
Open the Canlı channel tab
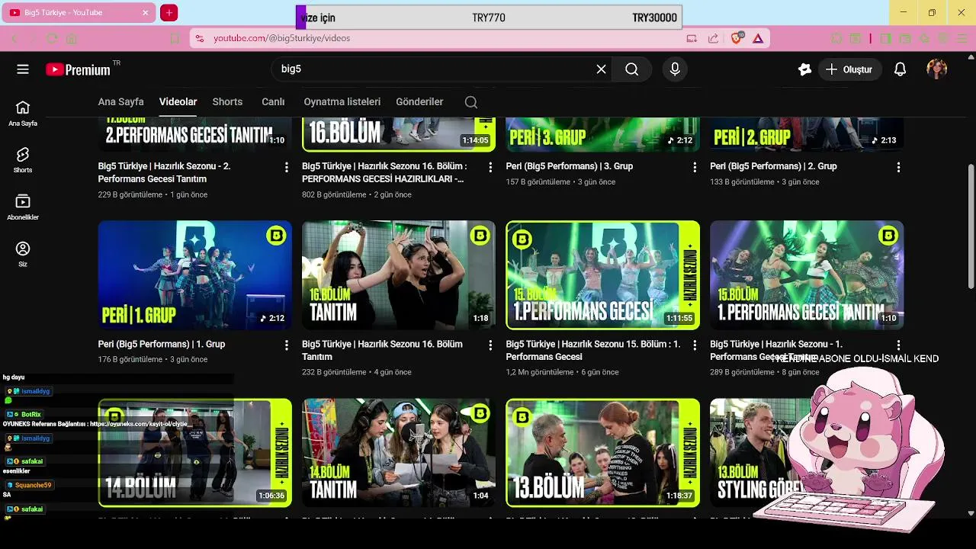[x=273, y=102]
